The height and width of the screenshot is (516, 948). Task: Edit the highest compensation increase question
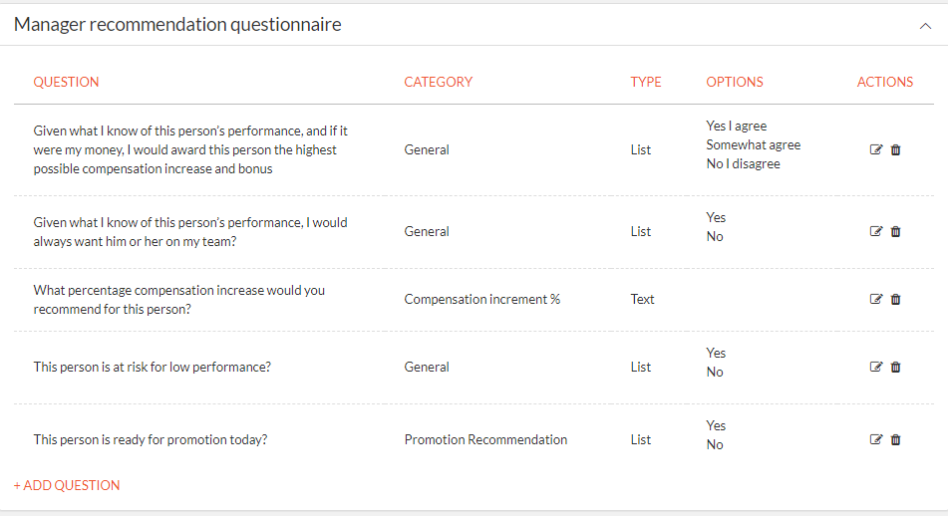(875, 149)
